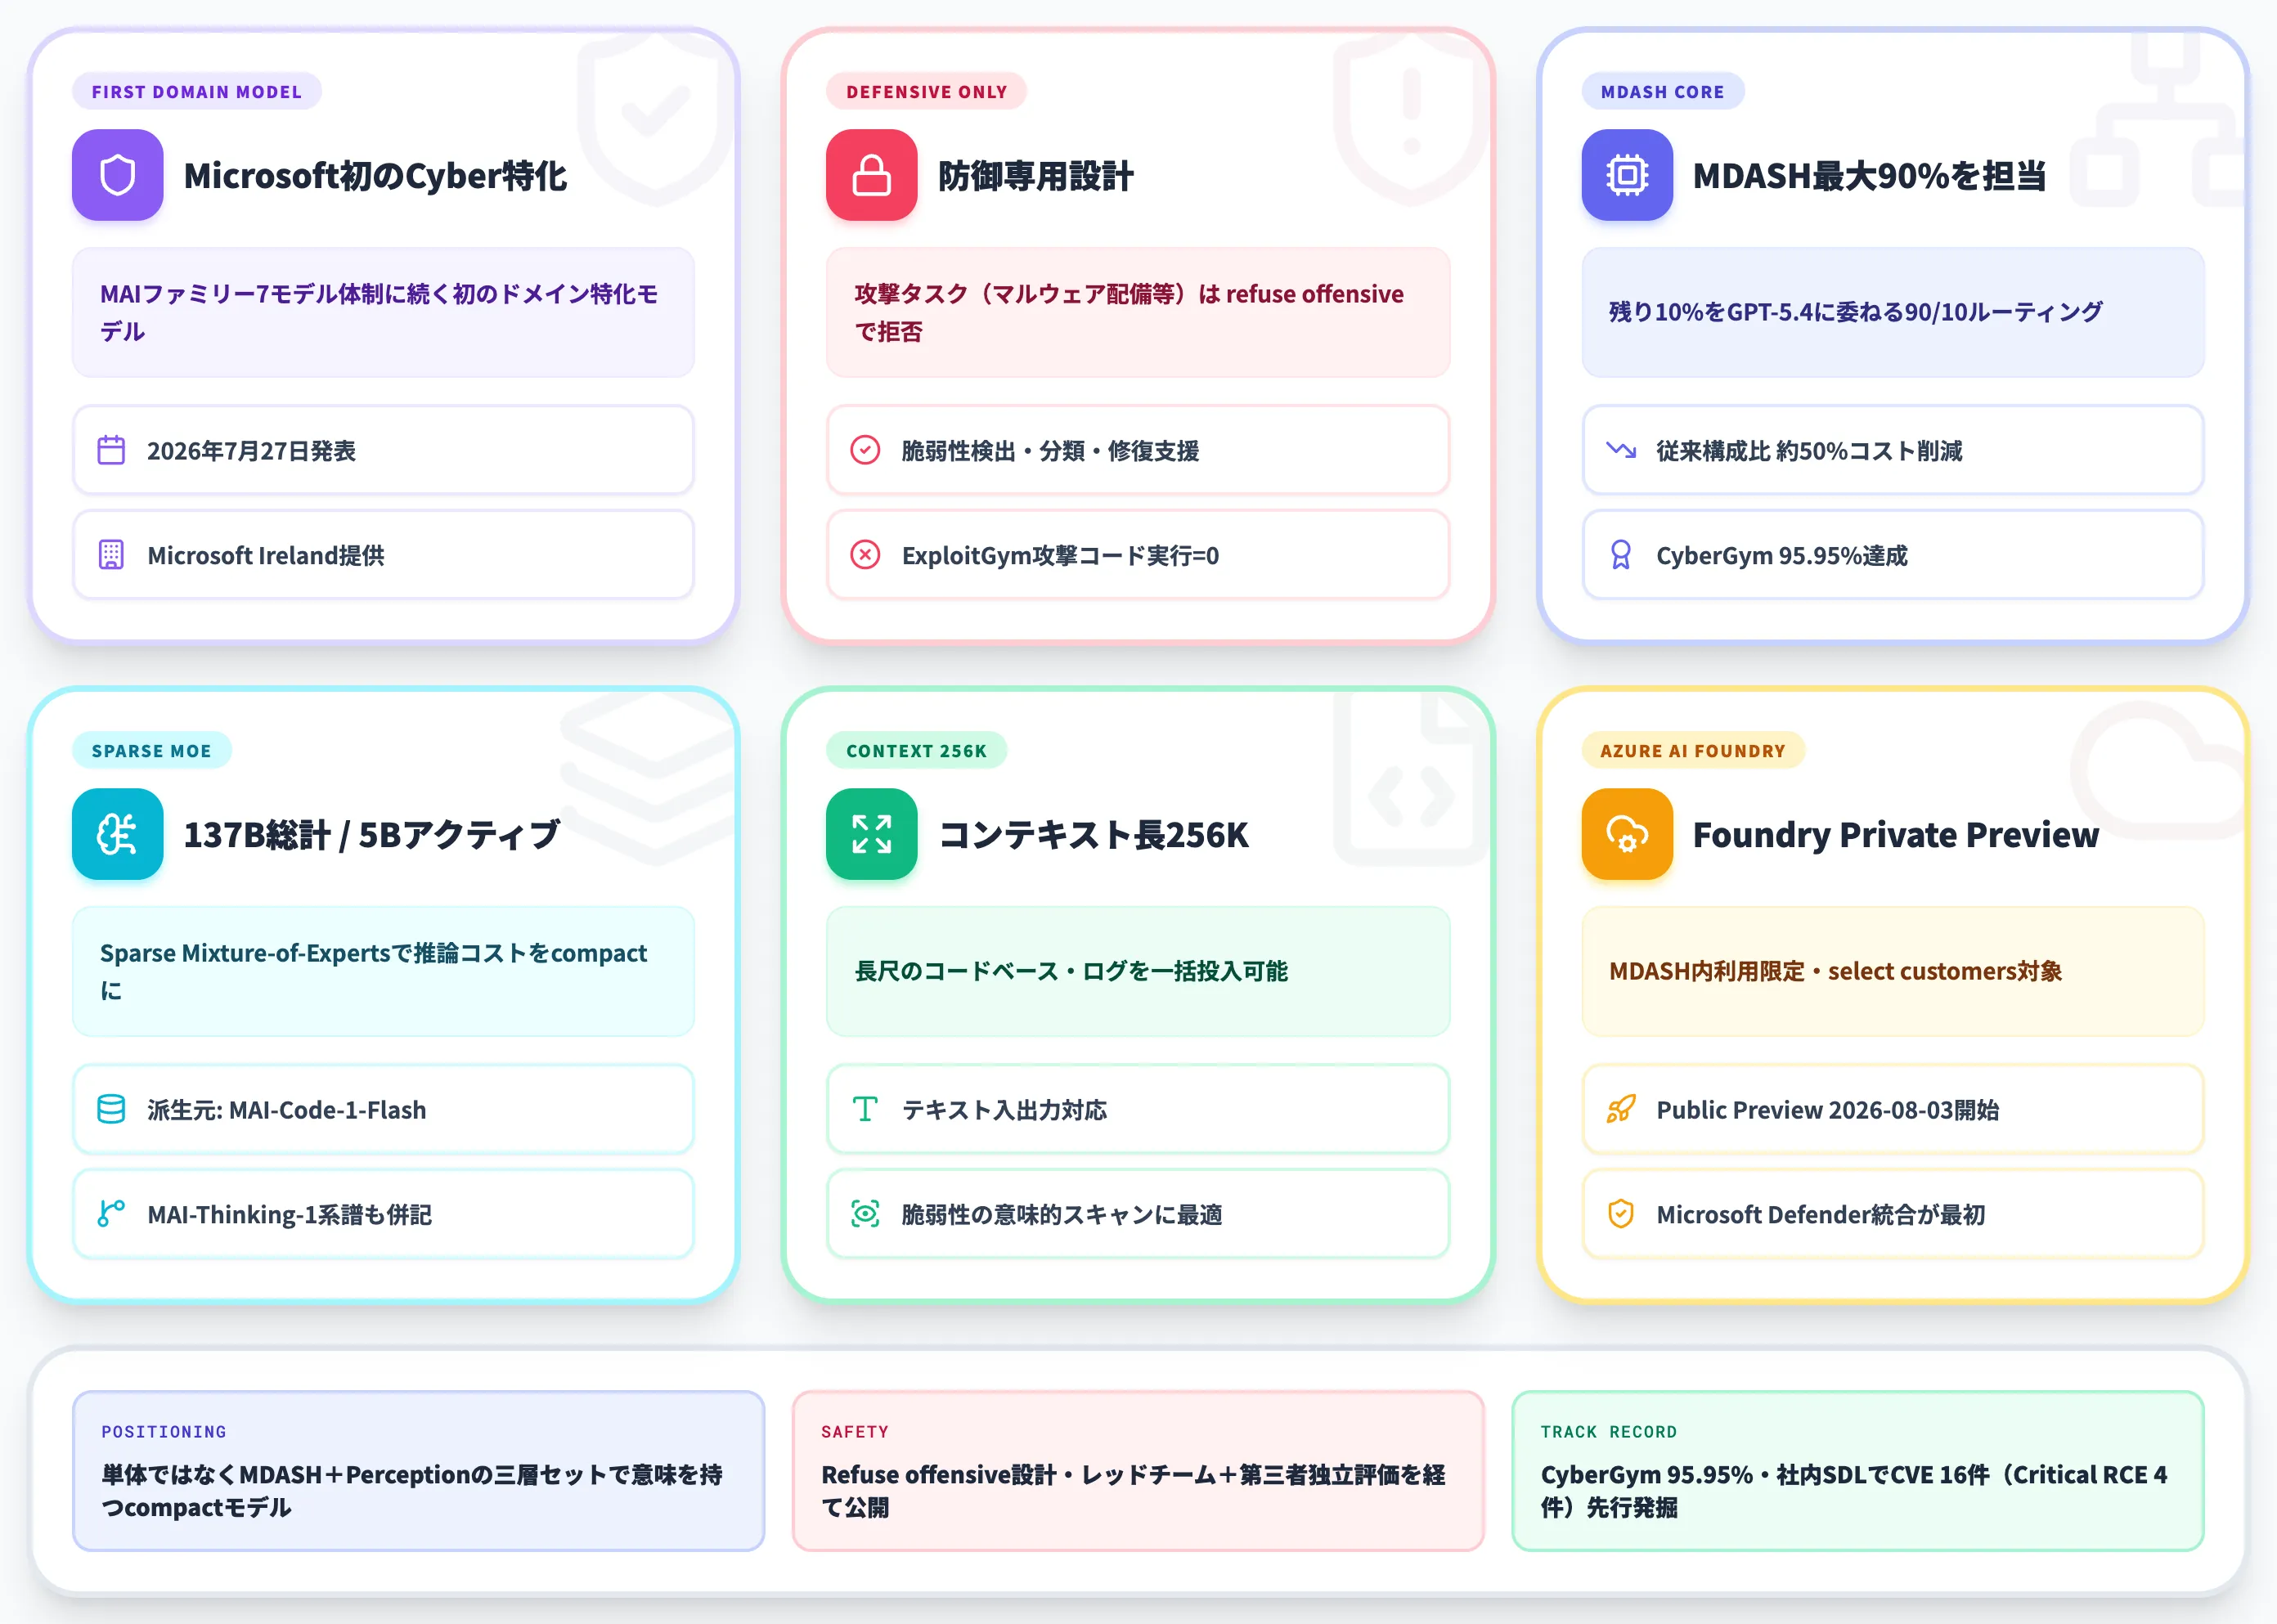Click the rocket icon next to Public Preview 2026-08-03開始
The image size is (2277, 1624).
coord(1621,1109)
